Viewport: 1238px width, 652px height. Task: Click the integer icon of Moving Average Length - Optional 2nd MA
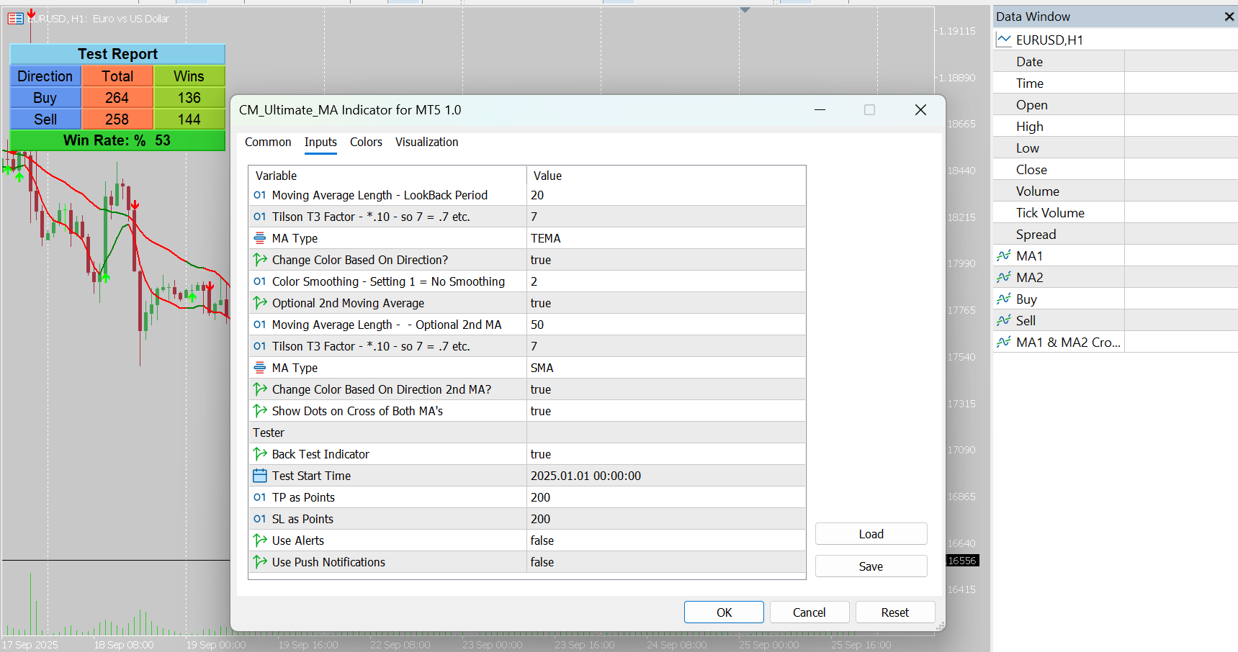point(260,325)
